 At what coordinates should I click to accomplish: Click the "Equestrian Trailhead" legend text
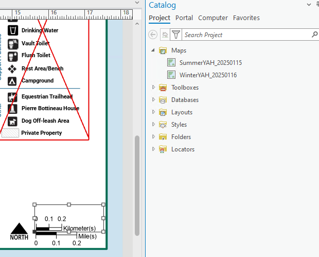[x=47, y=96]
